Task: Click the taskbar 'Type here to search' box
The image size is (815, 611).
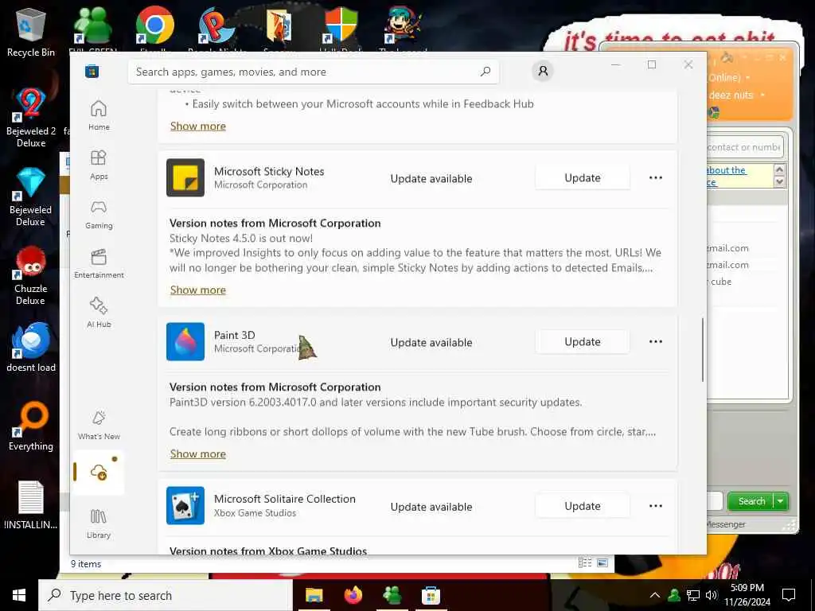Action: 166,595
